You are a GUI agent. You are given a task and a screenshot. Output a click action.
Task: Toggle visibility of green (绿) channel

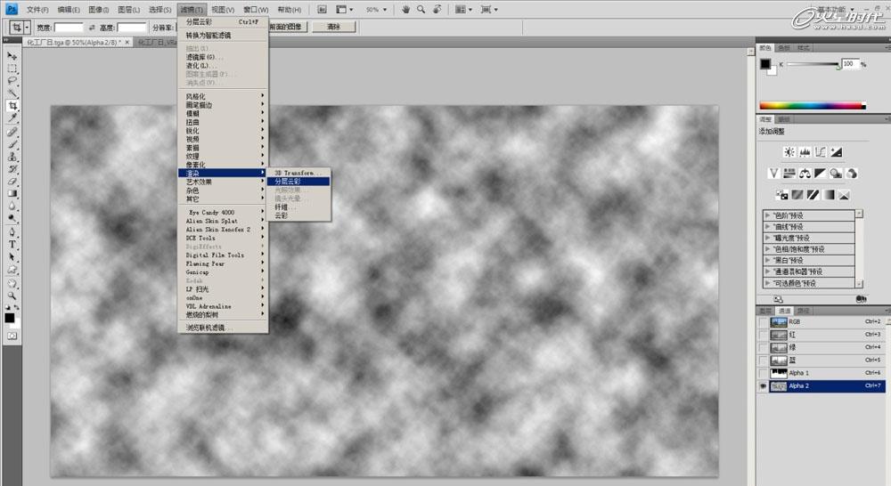click(764, 347)
